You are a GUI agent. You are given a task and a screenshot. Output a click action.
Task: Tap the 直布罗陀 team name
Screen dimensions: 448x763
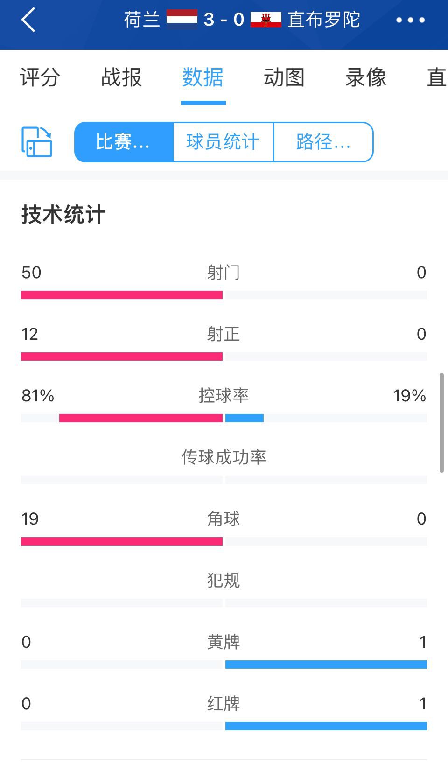[x=324, y=20]
